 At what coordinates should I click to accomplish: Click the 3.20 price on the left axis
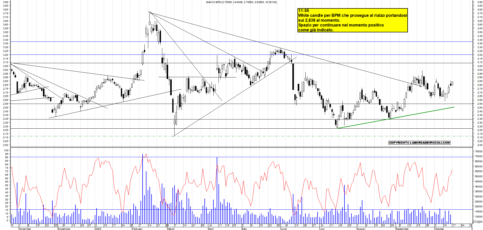click(6, 55)
